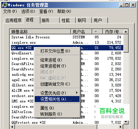Screen dimensions: 138x129
Task: Click the SYSTEM user name cell
Action: click(x=79, y=37)
